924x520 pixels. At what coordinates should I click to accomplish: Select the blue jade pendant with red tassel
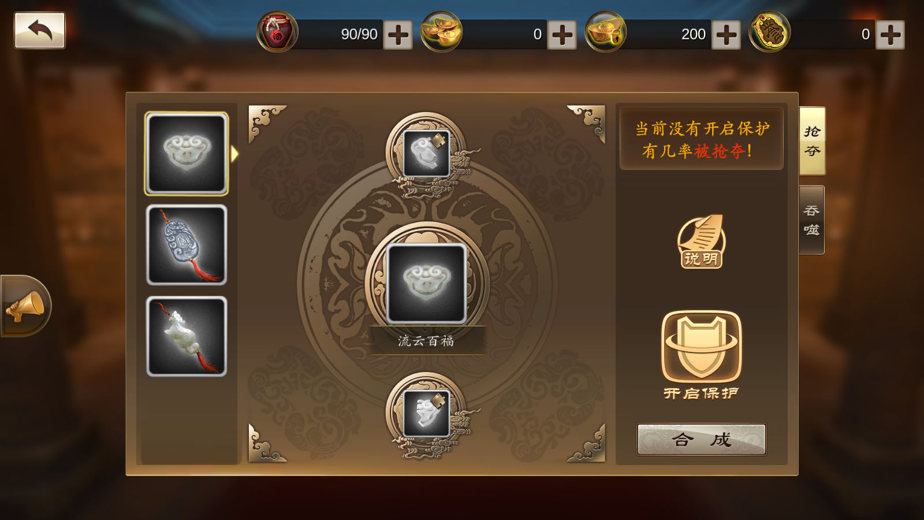click(187, 245)
